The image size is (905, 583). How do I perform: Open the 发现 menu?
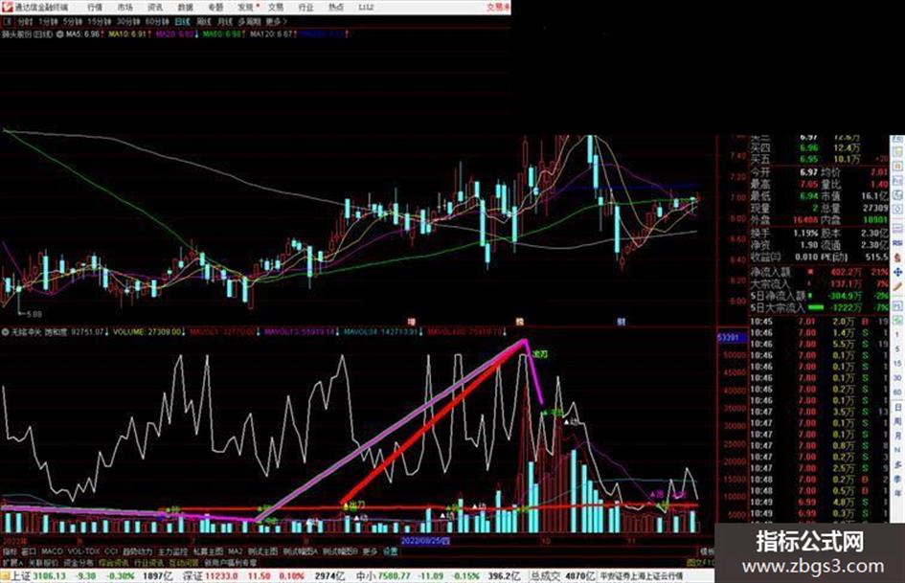point(246,7)
